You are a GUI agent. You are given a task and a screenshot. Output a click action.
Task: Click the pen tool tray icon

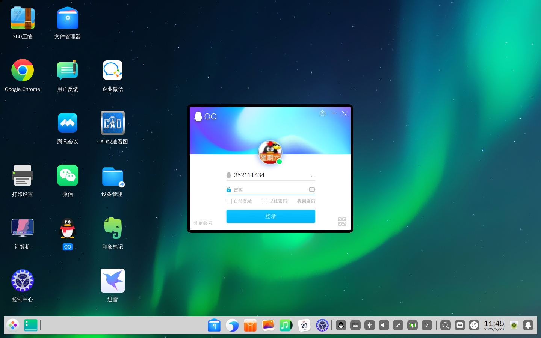pos(398,325)
